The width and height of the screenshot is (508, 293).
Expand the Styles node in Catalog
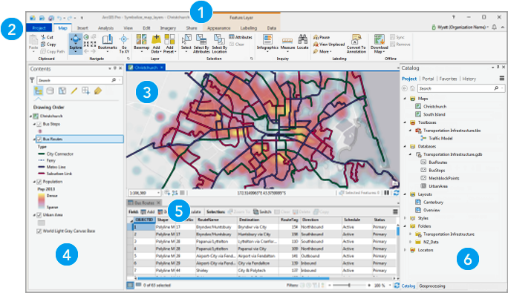405,218
